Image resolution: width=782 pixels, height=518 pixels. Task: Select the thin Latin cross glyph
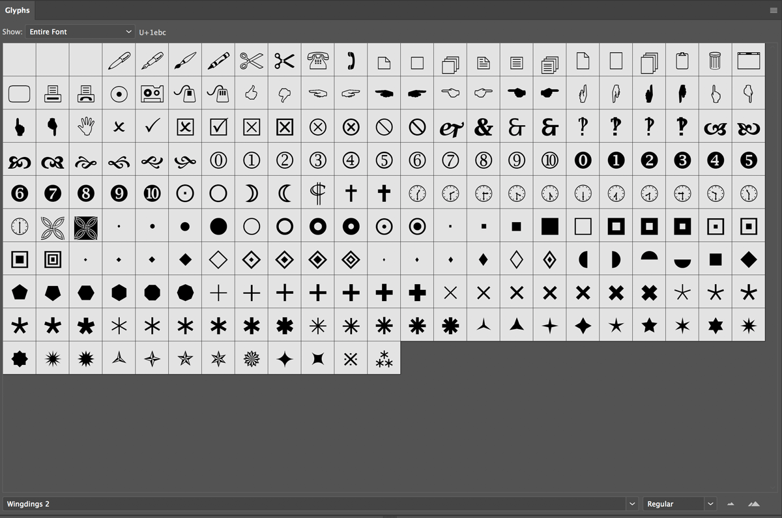coord(351,194)
